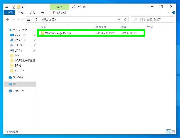Open クイック アクセス in the sidebar

[x=21, y=30]
